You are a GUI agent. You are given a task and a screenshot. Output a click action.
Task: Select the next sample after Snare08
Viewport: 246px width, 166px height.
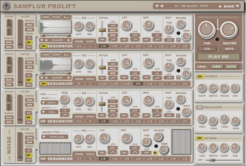[x=69, y=40]
